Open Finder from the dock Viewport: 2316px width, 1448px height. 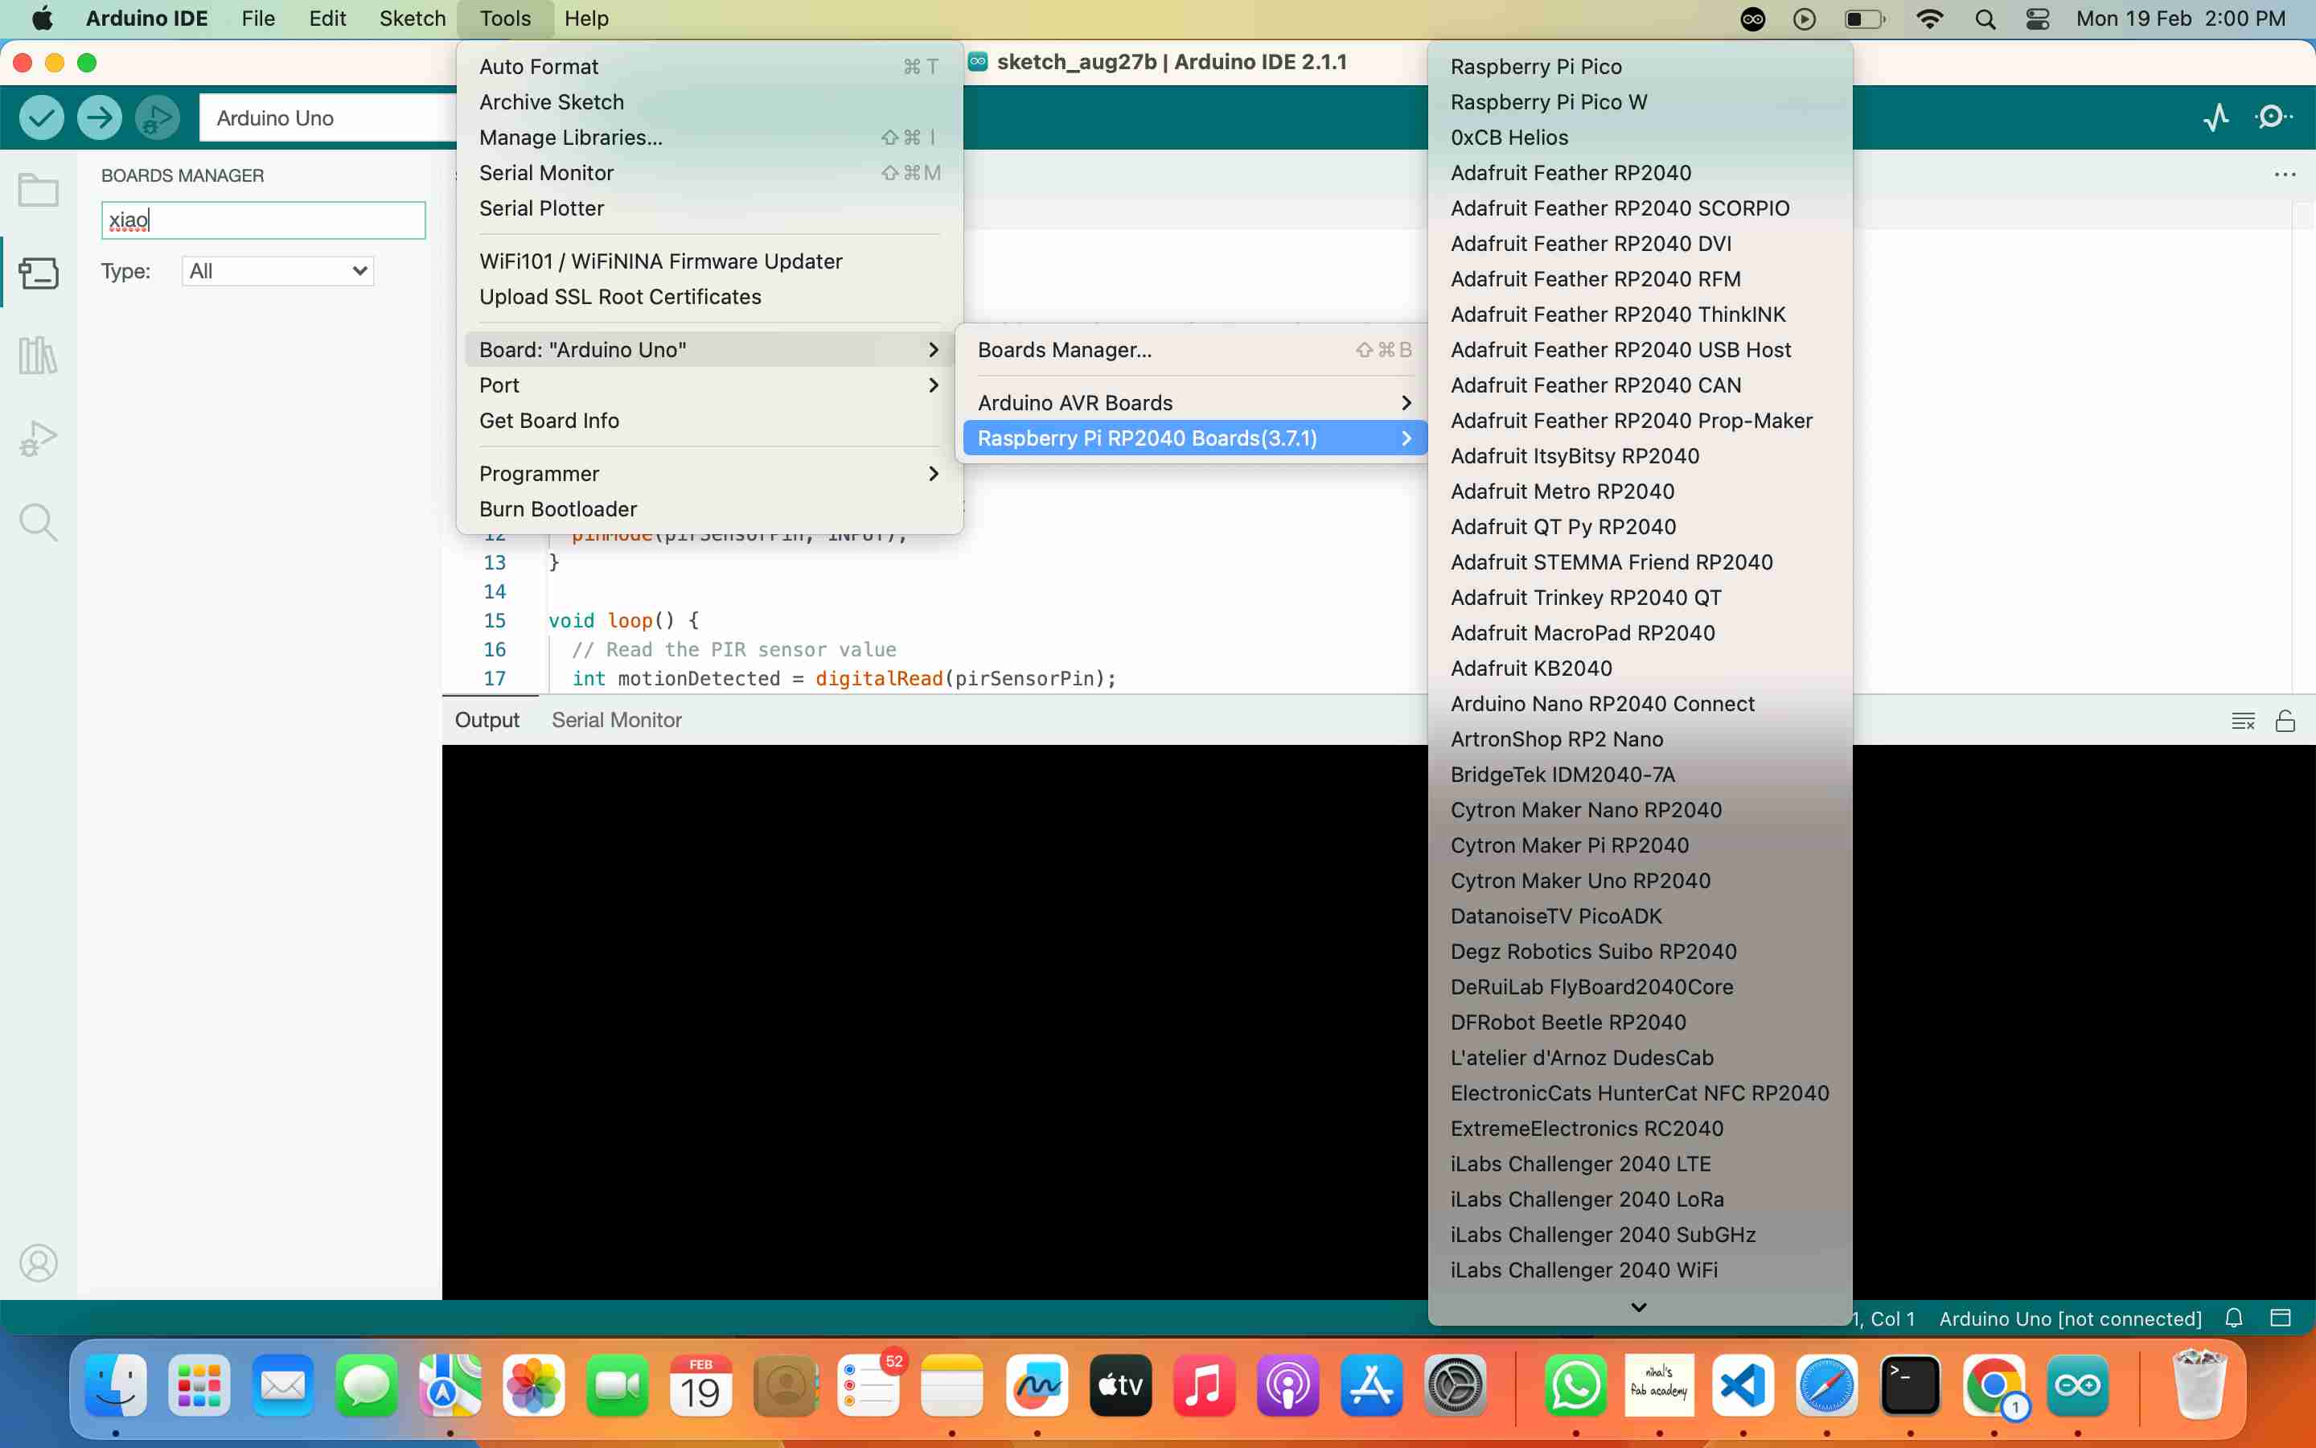tap(116, 1384)
